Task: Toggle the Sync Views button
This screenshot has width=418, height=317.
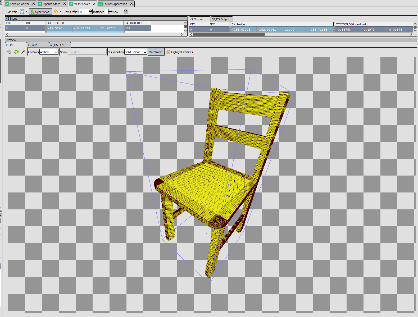Action: (x=40, y=12)
